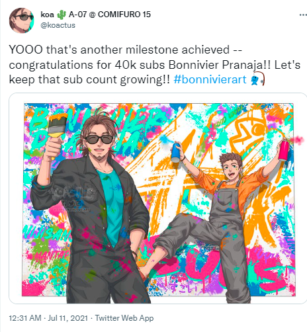The width and height of the screenshot is (307, 332).
Task: Open the @koactus handle link
Action: tap(58, 25)
